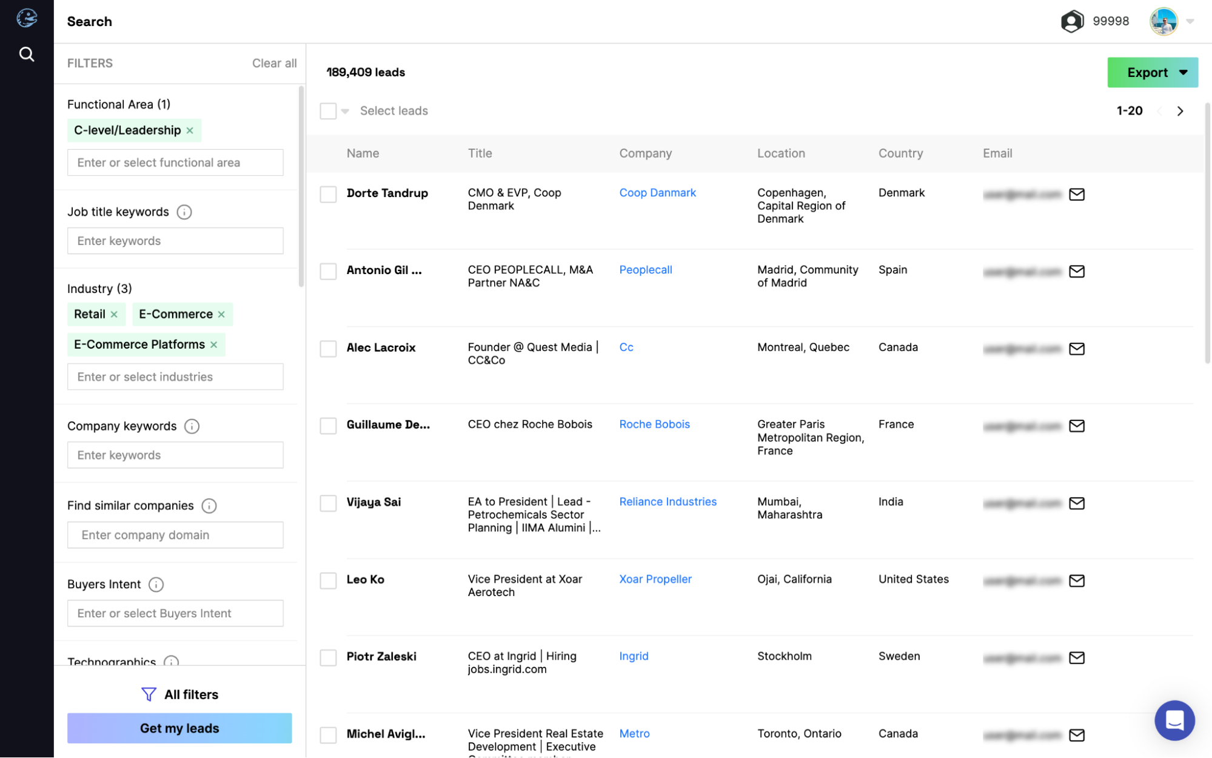The width and height of the screenshot is (1212, 758).
Task: Click the Coop Danmark company link
Action: [x=657, y=192]
